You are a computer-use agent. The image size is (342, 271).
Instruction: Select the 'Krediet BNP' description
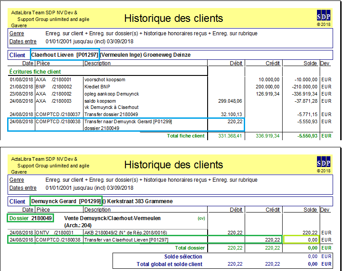(x=97, y=87)
